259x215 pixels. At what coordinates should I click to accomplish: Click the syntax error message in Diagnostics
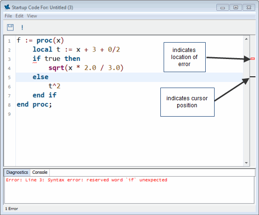tap(86, 180)
